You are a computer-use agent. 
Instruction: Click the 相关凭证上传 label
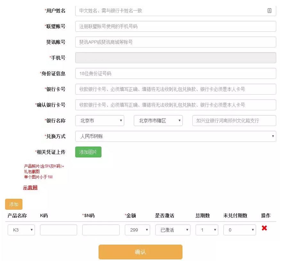(50, 152)
